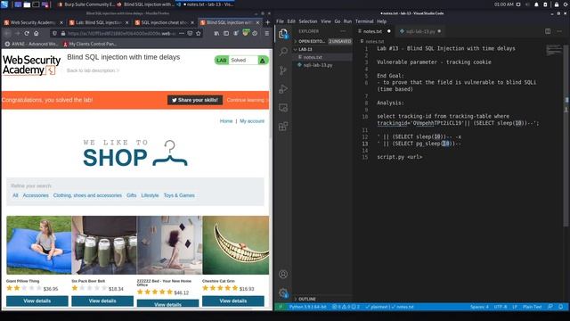Open the Extensions view in VS Code
The width and height of the screenshot is (570, 321).
(x=283, y=127)
